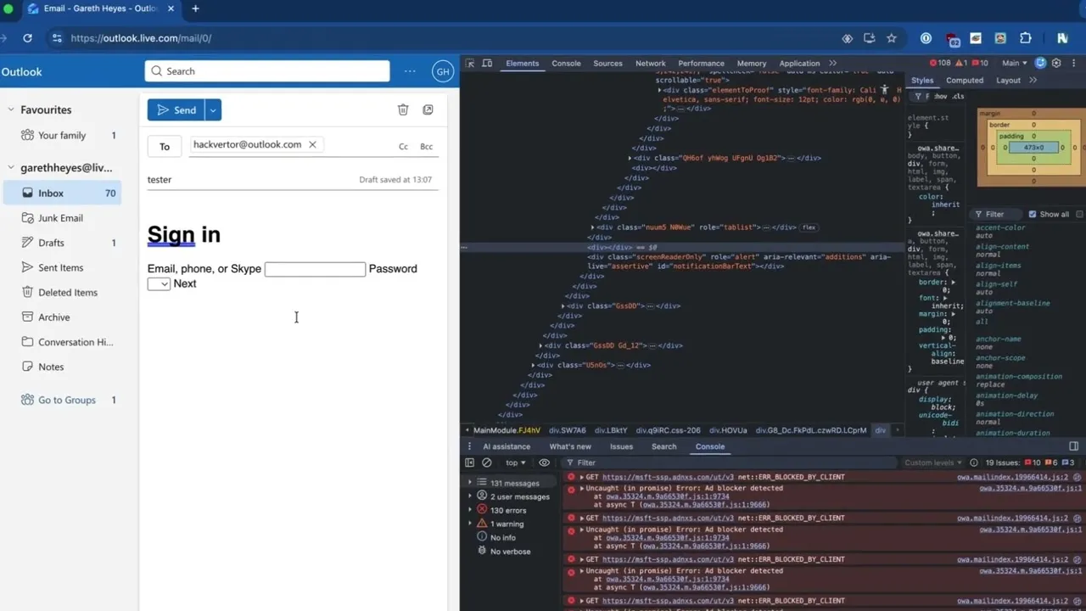1086x611 pixels.
Task: Open the Junk Email folder
Action: 63,218
